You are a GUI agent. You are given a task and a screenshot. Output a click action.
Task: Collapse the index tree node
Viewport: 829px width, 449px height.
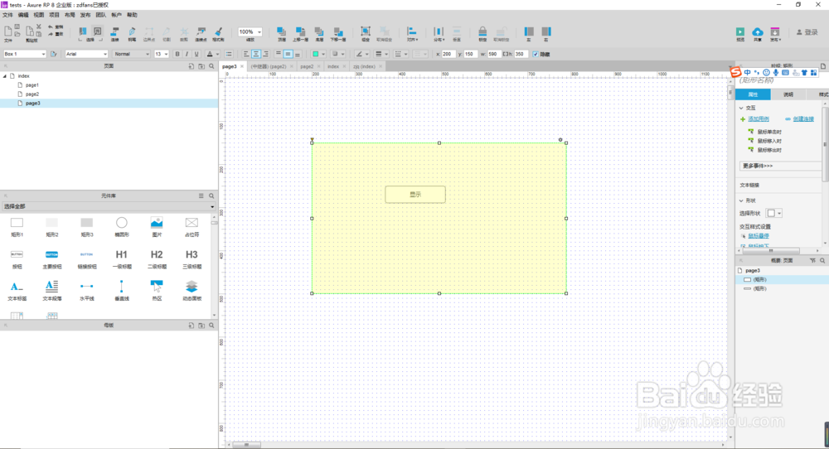pos(5,76)
